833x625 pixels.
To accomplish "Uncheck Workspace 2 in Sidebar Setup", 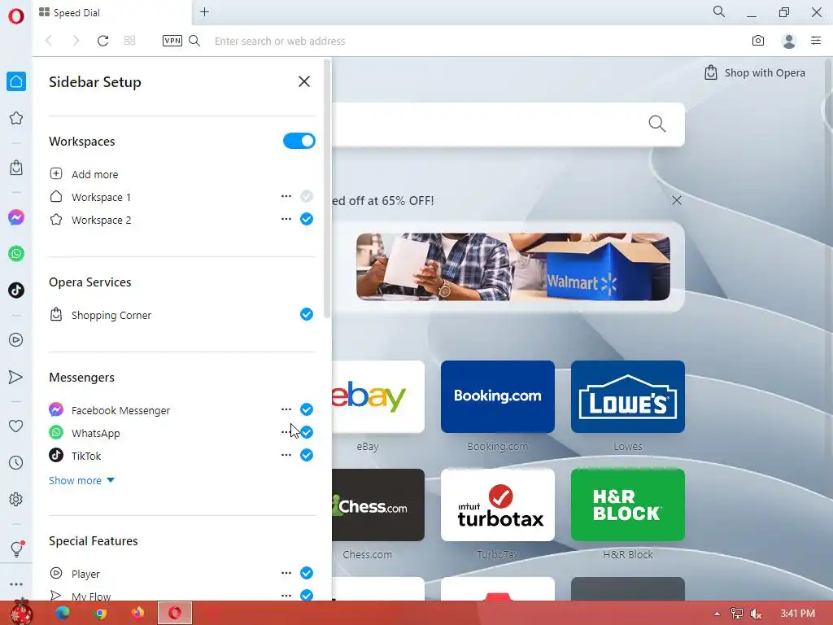I will coord(307,219).
